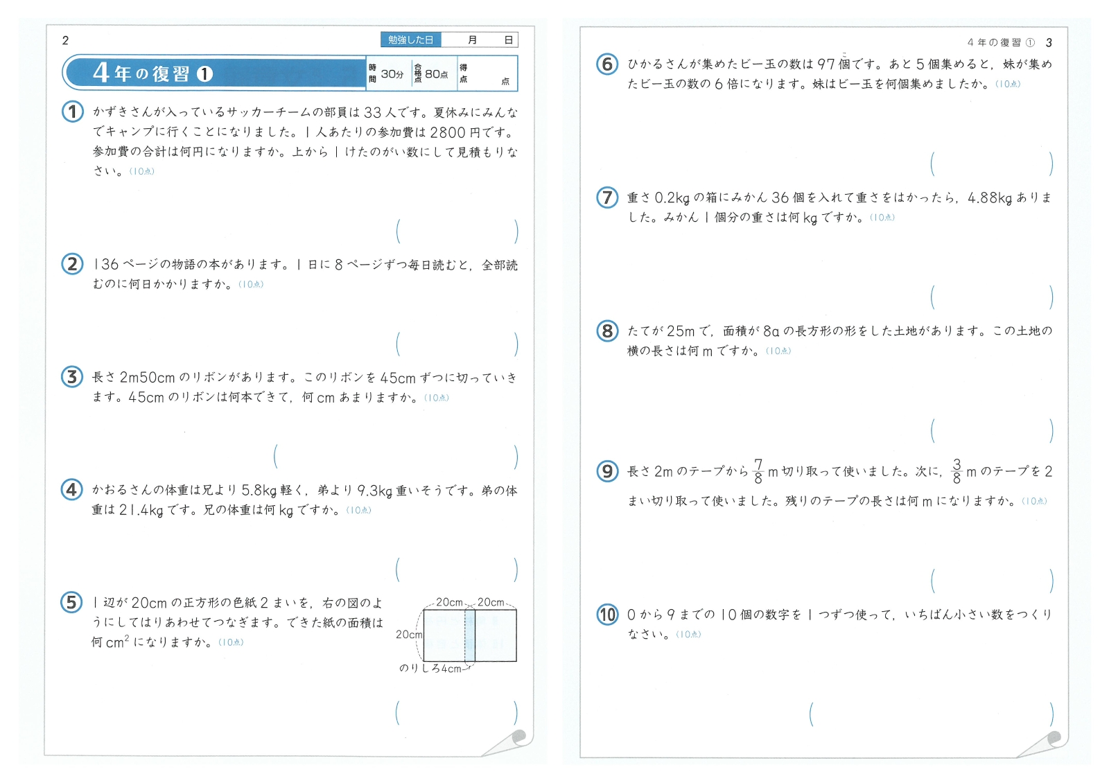
Task: Click the circled number 1 question marker
Action: pos(73,112)
